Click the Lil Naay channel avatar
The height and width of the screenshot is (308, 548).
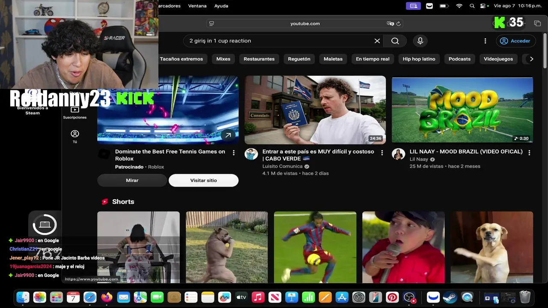399,154
